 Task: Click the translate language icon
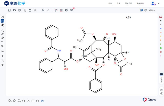point(141,10)
